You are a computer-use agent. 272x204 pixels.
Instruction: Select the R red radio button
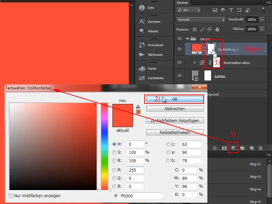(114, 170)
